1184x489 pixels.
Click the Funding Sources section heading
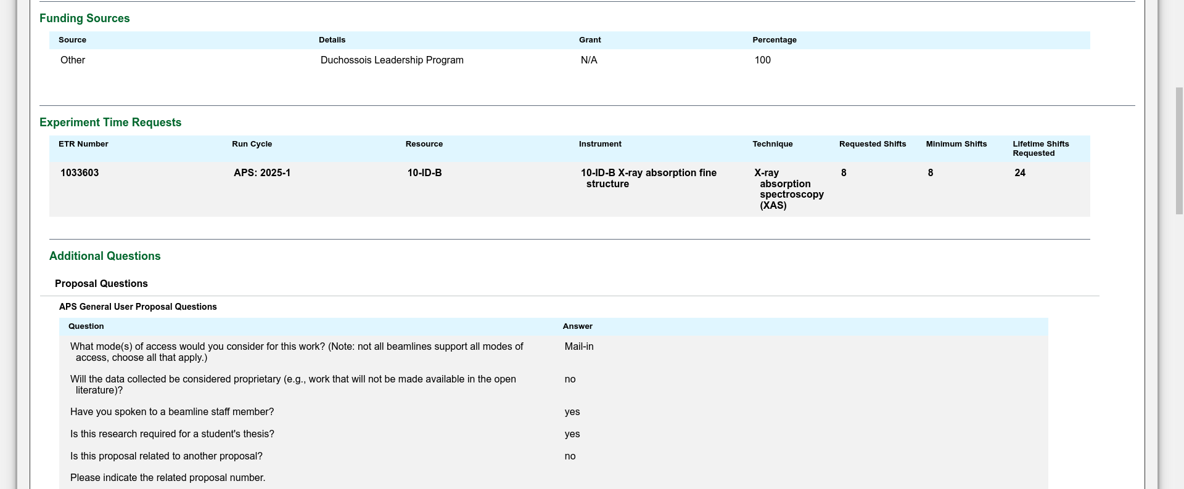pos(84,18)
